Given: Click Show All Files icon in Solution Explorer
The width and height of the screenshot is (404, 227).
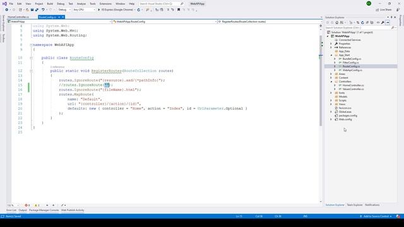Looking at the screenshot, I should coord(372,23).
